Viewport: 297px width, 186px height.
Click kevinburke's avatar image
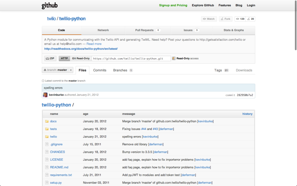(x=45, y=95)
